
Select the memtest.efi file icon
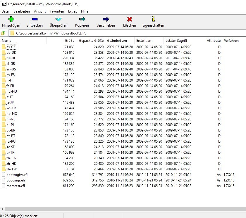point(4,186)
